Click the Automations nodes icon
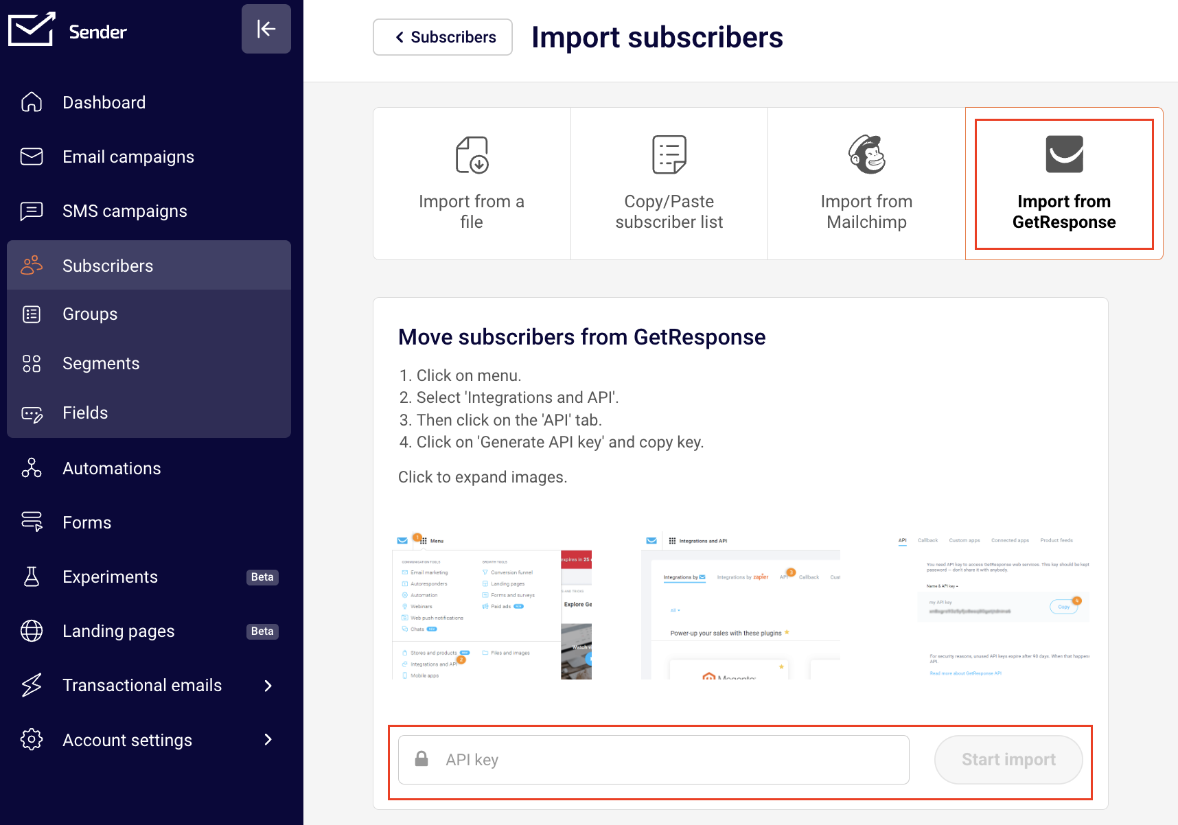This screenshot has width=1178, height=825. coord(32,468)
